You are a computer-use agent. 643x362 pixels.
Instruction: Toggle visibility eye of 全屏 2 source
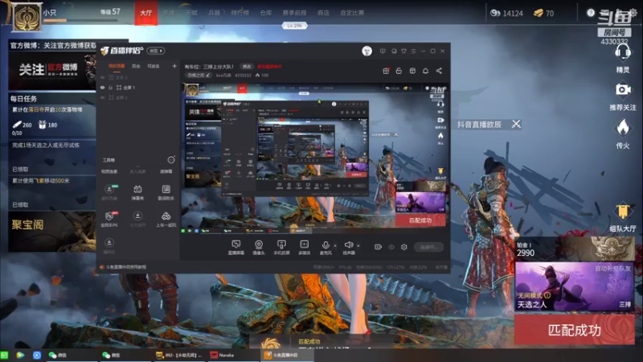[103, 97]
